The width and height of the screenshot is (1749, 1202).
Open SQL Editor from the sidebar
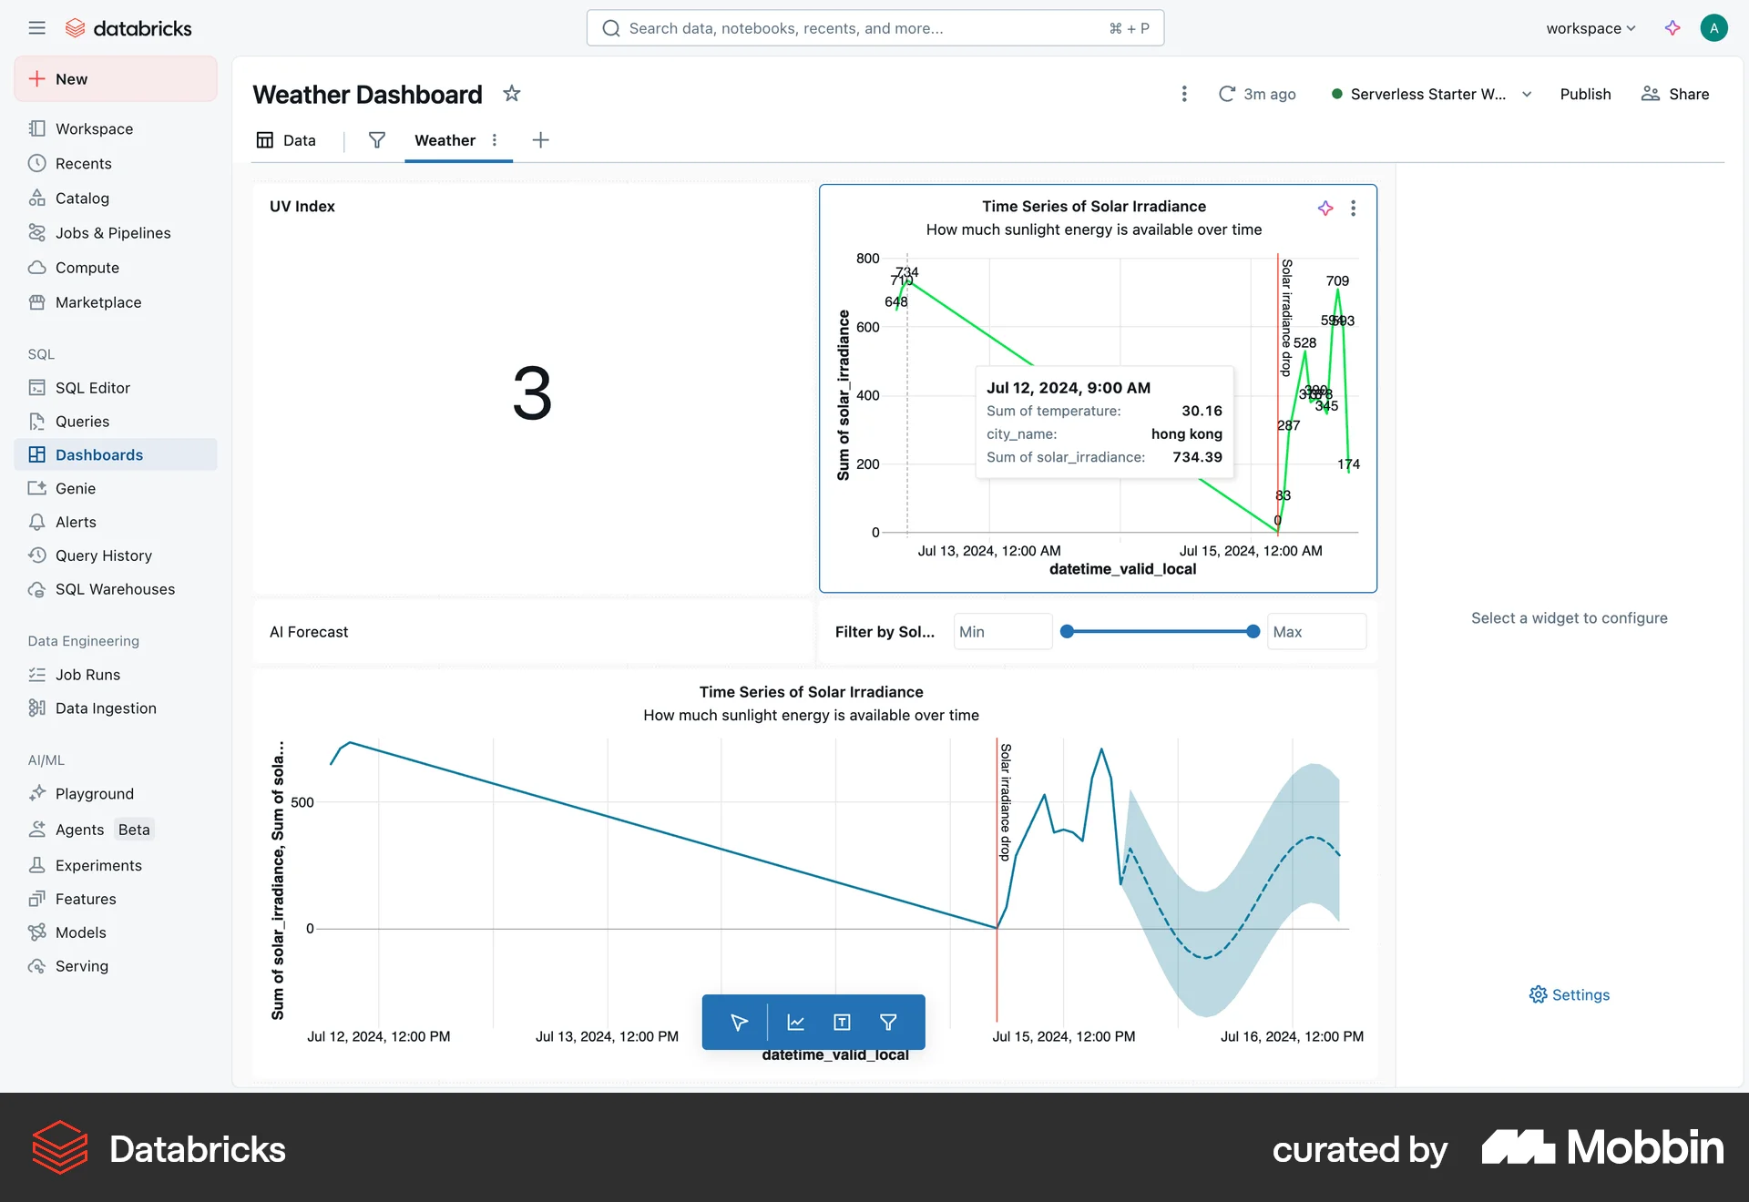[91, 387]
